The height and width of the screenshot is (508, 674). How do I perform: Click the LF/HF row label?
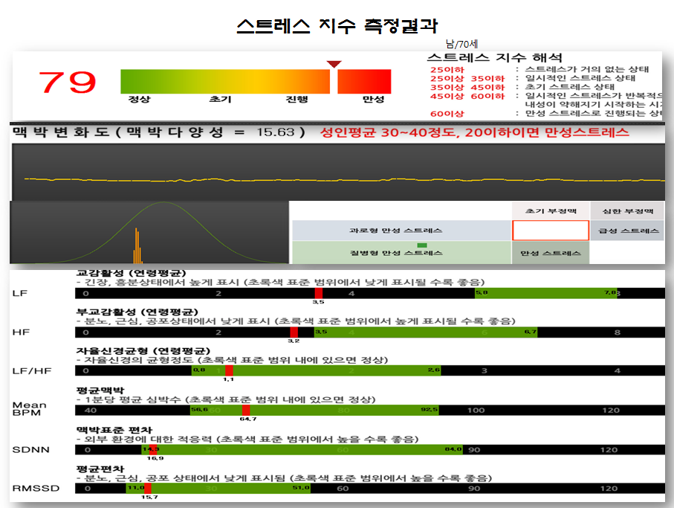click(32, 370)
